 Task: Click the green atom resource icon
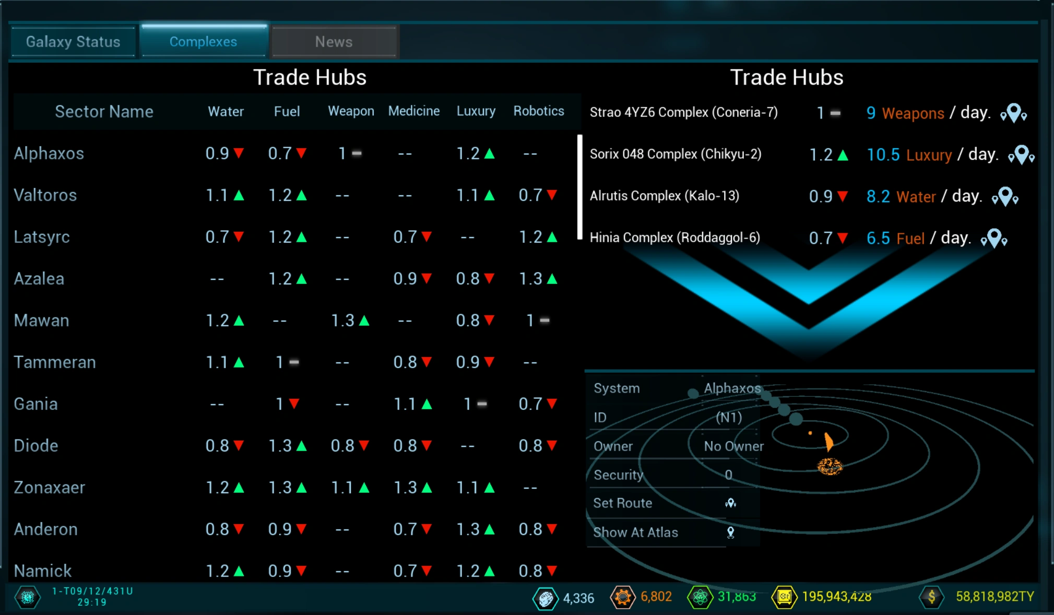coord(700,597)
